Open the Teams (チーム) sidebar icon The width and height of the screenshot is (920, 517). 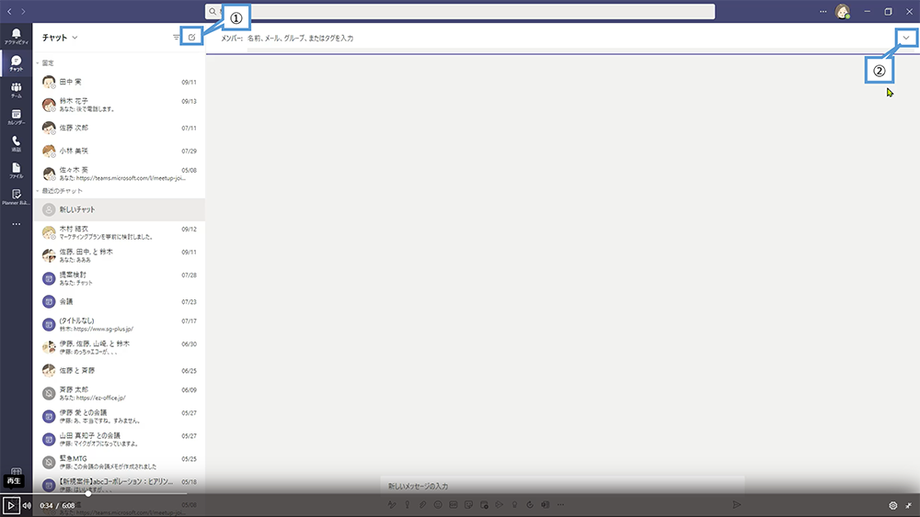point(16,90)
